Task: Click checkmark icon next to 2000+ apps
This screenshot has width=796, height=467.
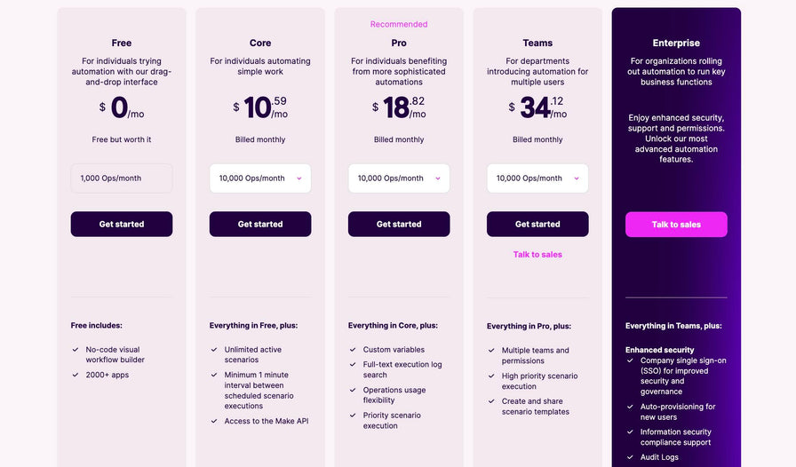Action: click(x=76, y=375)
